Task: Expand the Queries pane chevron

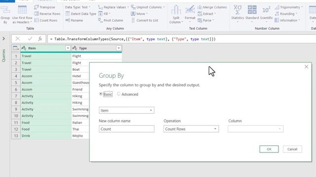Action: [3, 38]
